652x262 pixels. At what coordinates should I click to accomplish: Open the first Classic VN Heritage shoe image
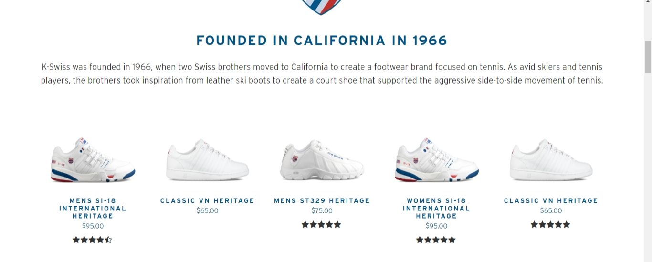(207, 160)
